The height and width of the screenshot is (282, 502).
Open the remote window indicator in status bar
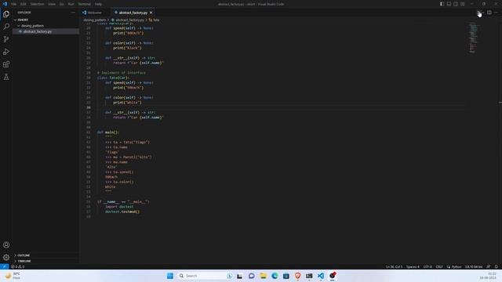coord(4,266)
